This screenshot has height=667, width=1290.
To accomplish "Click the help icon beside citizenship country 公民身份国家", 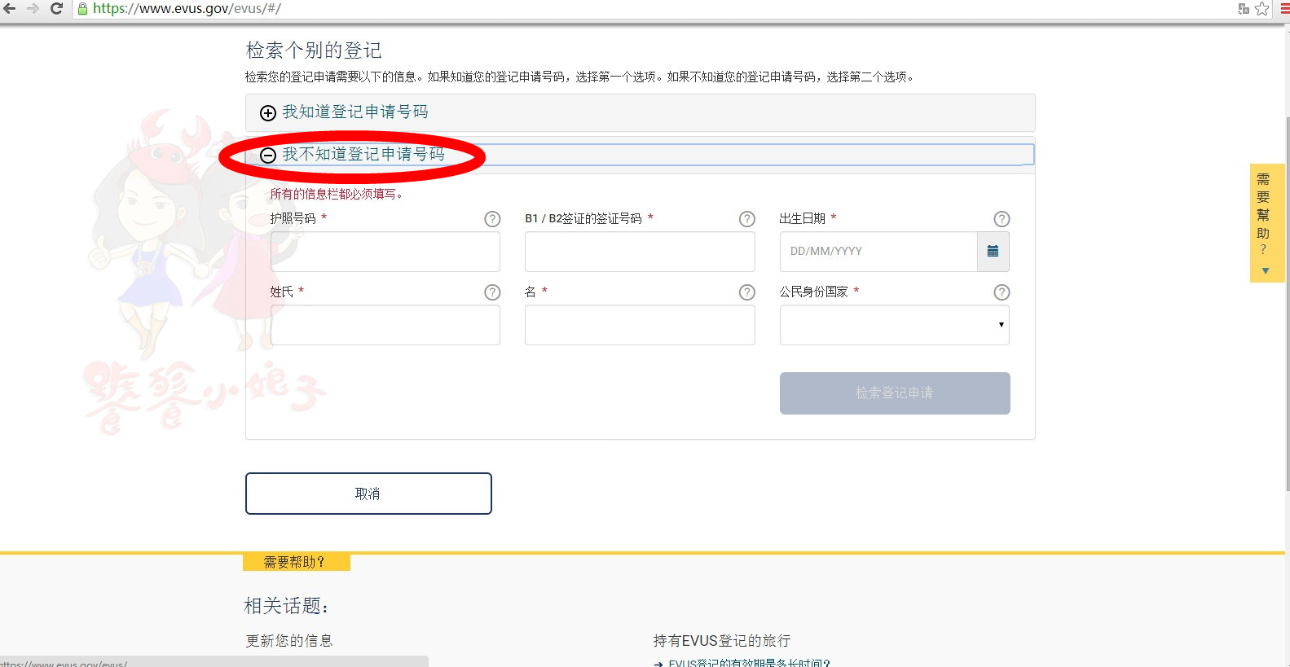I will click(1002, 292).
